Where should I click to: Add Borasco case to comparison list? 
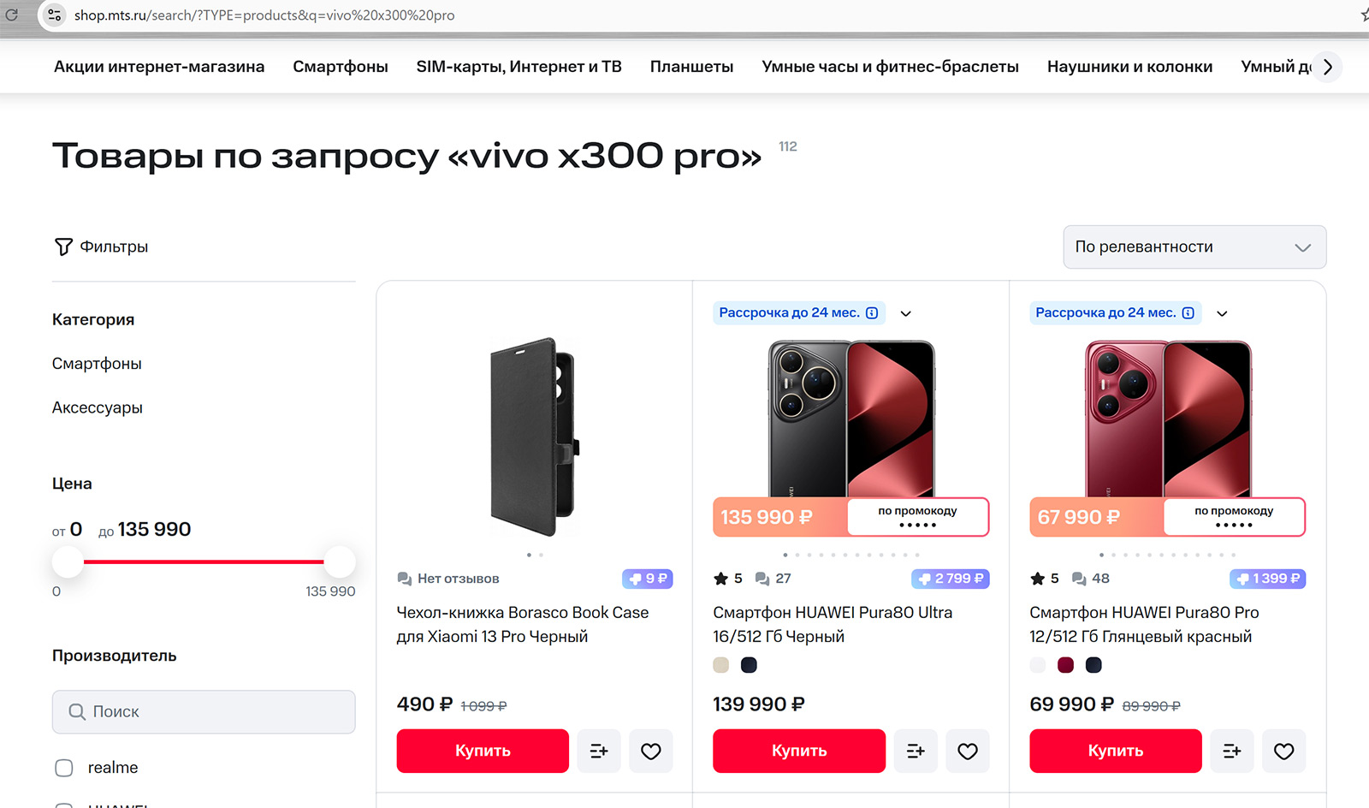(599, 751)
